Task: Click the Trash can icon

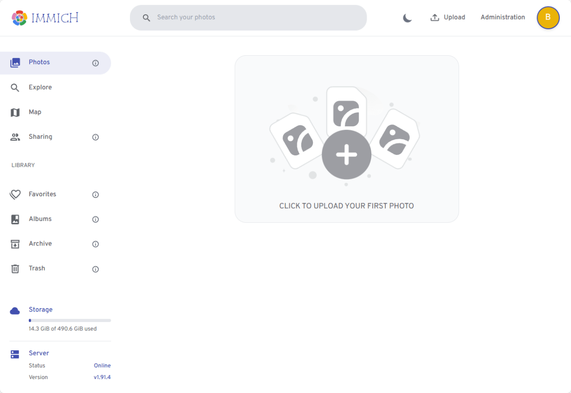Action: (x=15, y=269)
